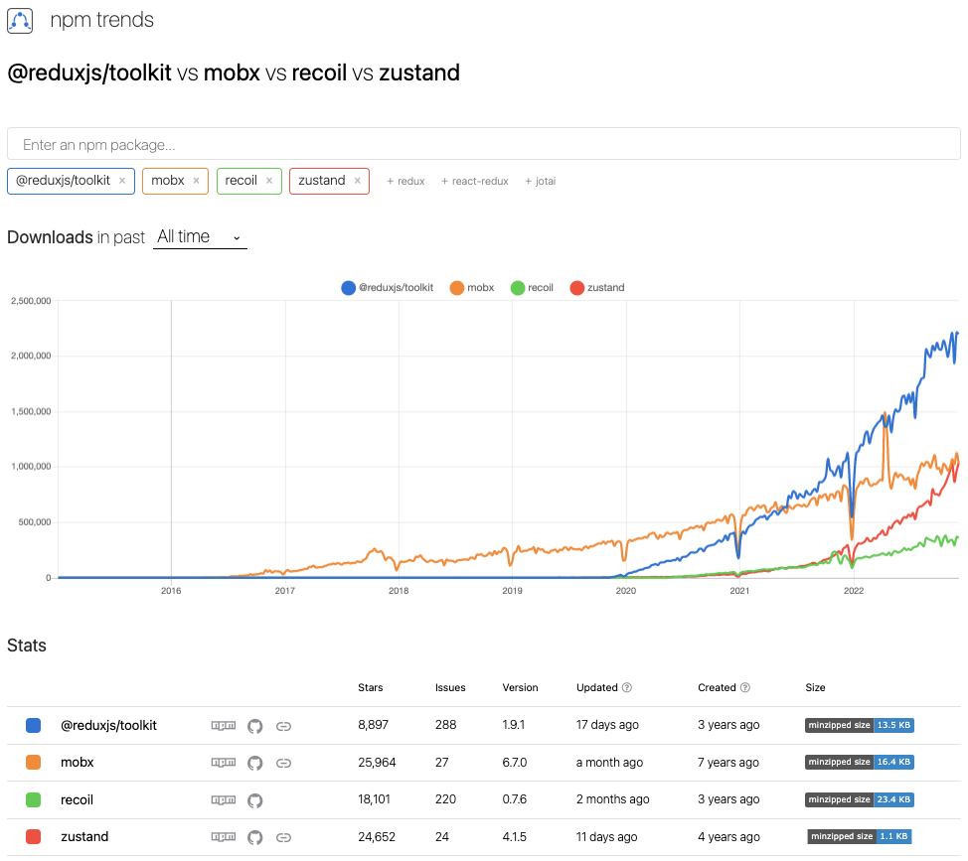968x861 pixels.
Task: Add suggested package react-redux
Action: point(475,182)
